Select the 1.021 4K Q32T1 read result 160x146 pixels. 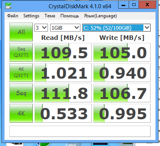pos(63,73)
